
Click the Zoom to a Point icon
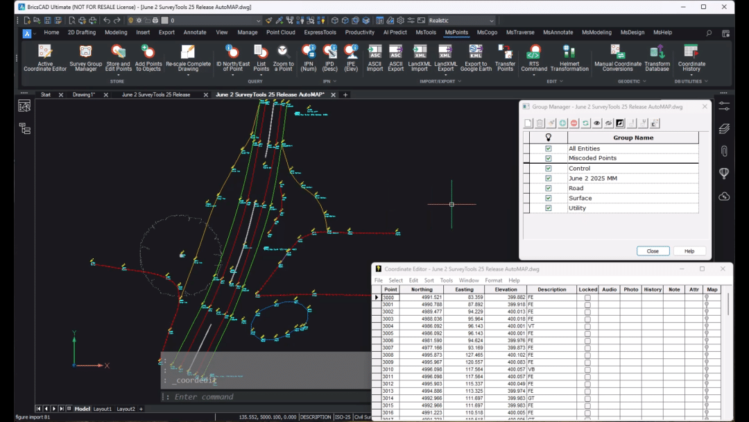pos(283,53)
